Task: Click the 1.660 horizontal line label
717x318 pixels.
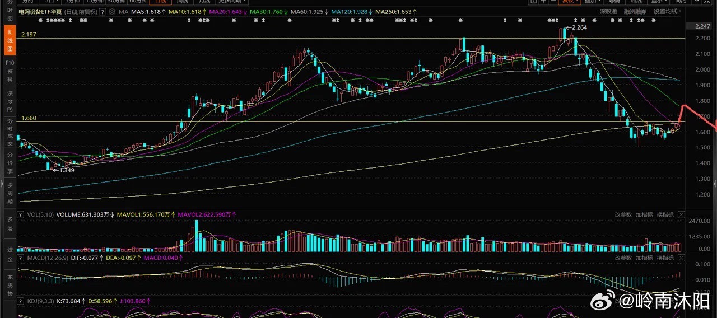Action: coord(29,118)
